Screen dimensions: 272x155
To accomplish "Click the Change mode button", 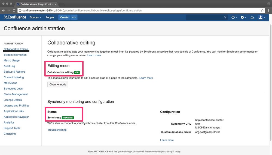I will coord(58,84).
